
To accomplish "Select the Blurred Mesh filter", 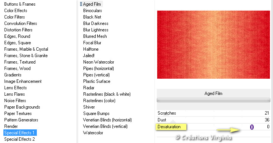I will pos(95,36).
